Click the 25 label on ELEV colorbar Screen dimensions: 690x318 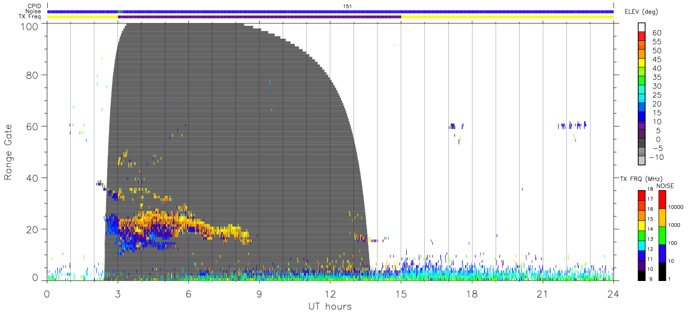tap(656, 95)
